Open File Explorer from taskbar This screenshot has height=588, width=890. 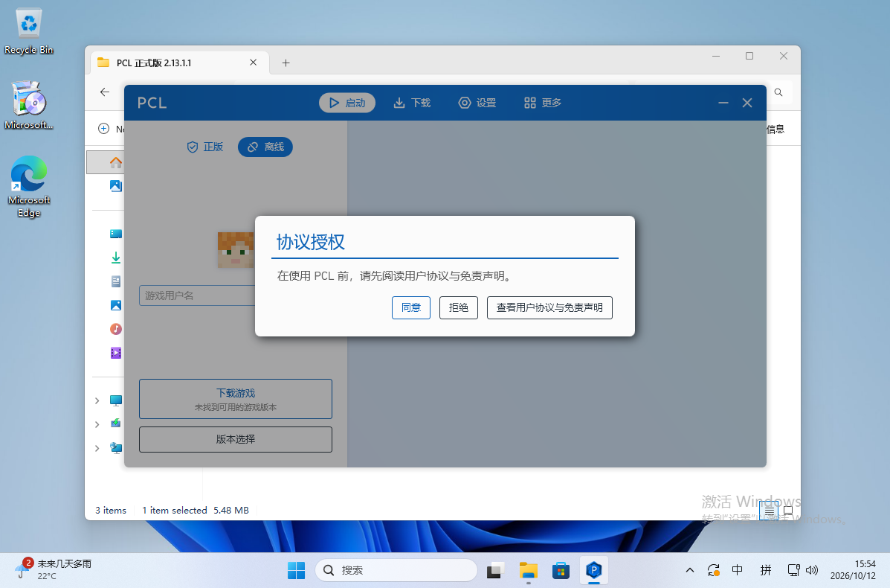[529, 570]
